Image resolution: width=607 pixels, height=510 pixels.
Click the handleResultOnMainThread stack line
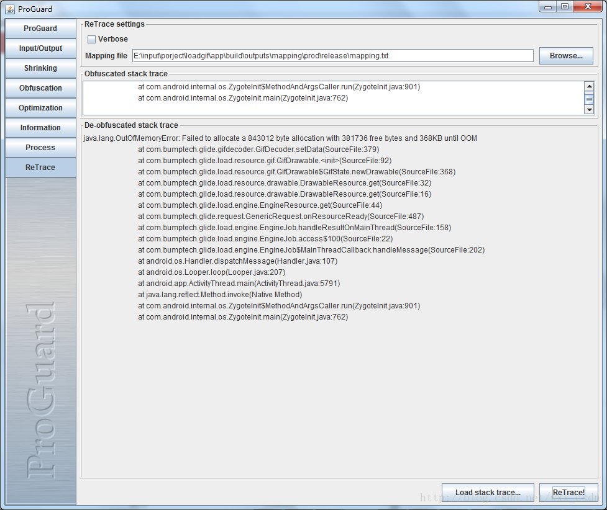(x=294, y=228)
